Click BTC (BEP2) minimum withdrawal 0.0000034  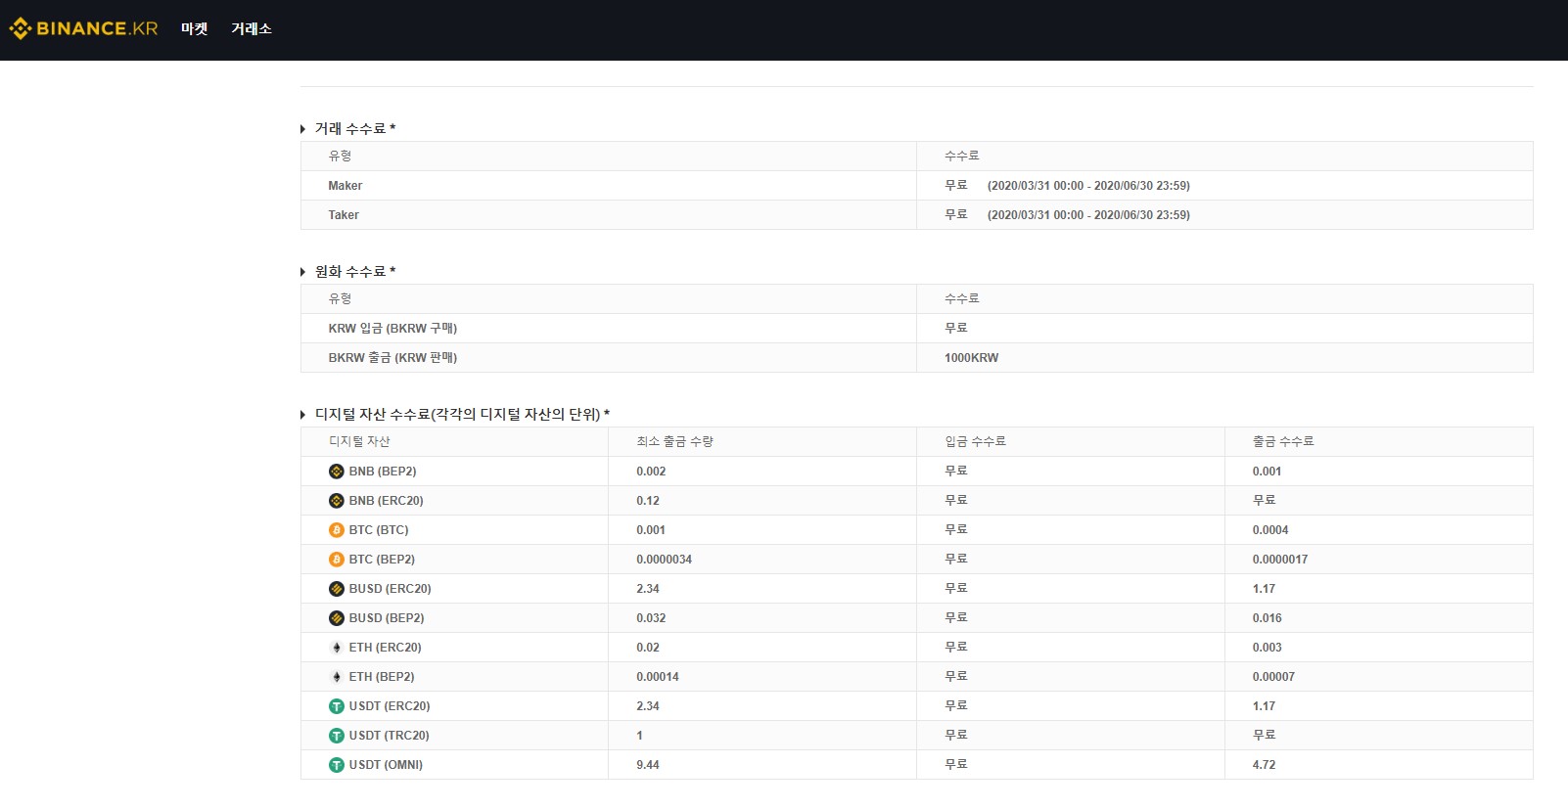(x=665, y=560)
